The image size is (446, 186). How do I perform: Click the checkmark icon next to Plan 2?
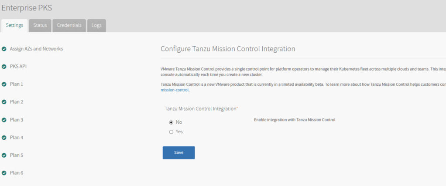4,102
